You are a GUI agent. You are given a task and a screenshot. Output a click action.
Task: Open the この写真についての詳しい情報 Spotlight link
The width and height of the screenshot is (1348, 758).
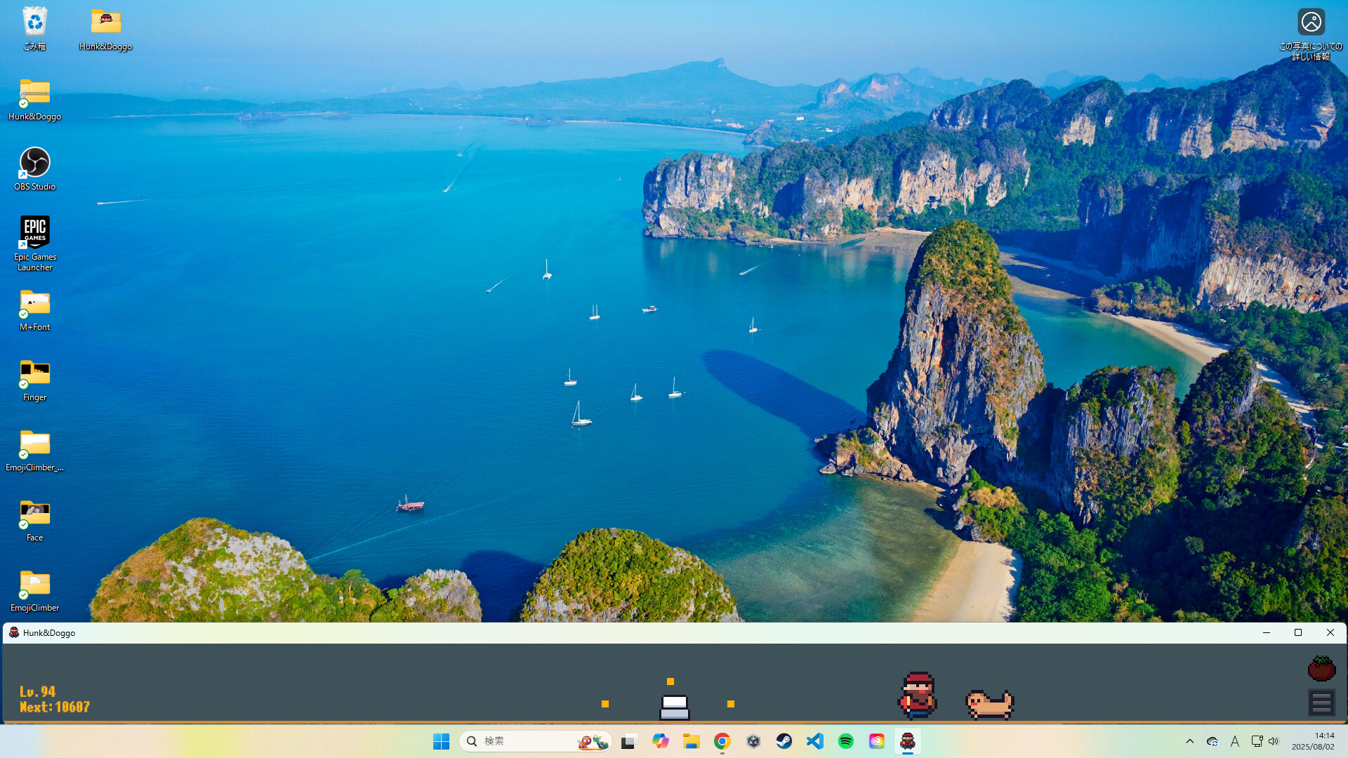pyautogui.click(x=1310, y=22)
